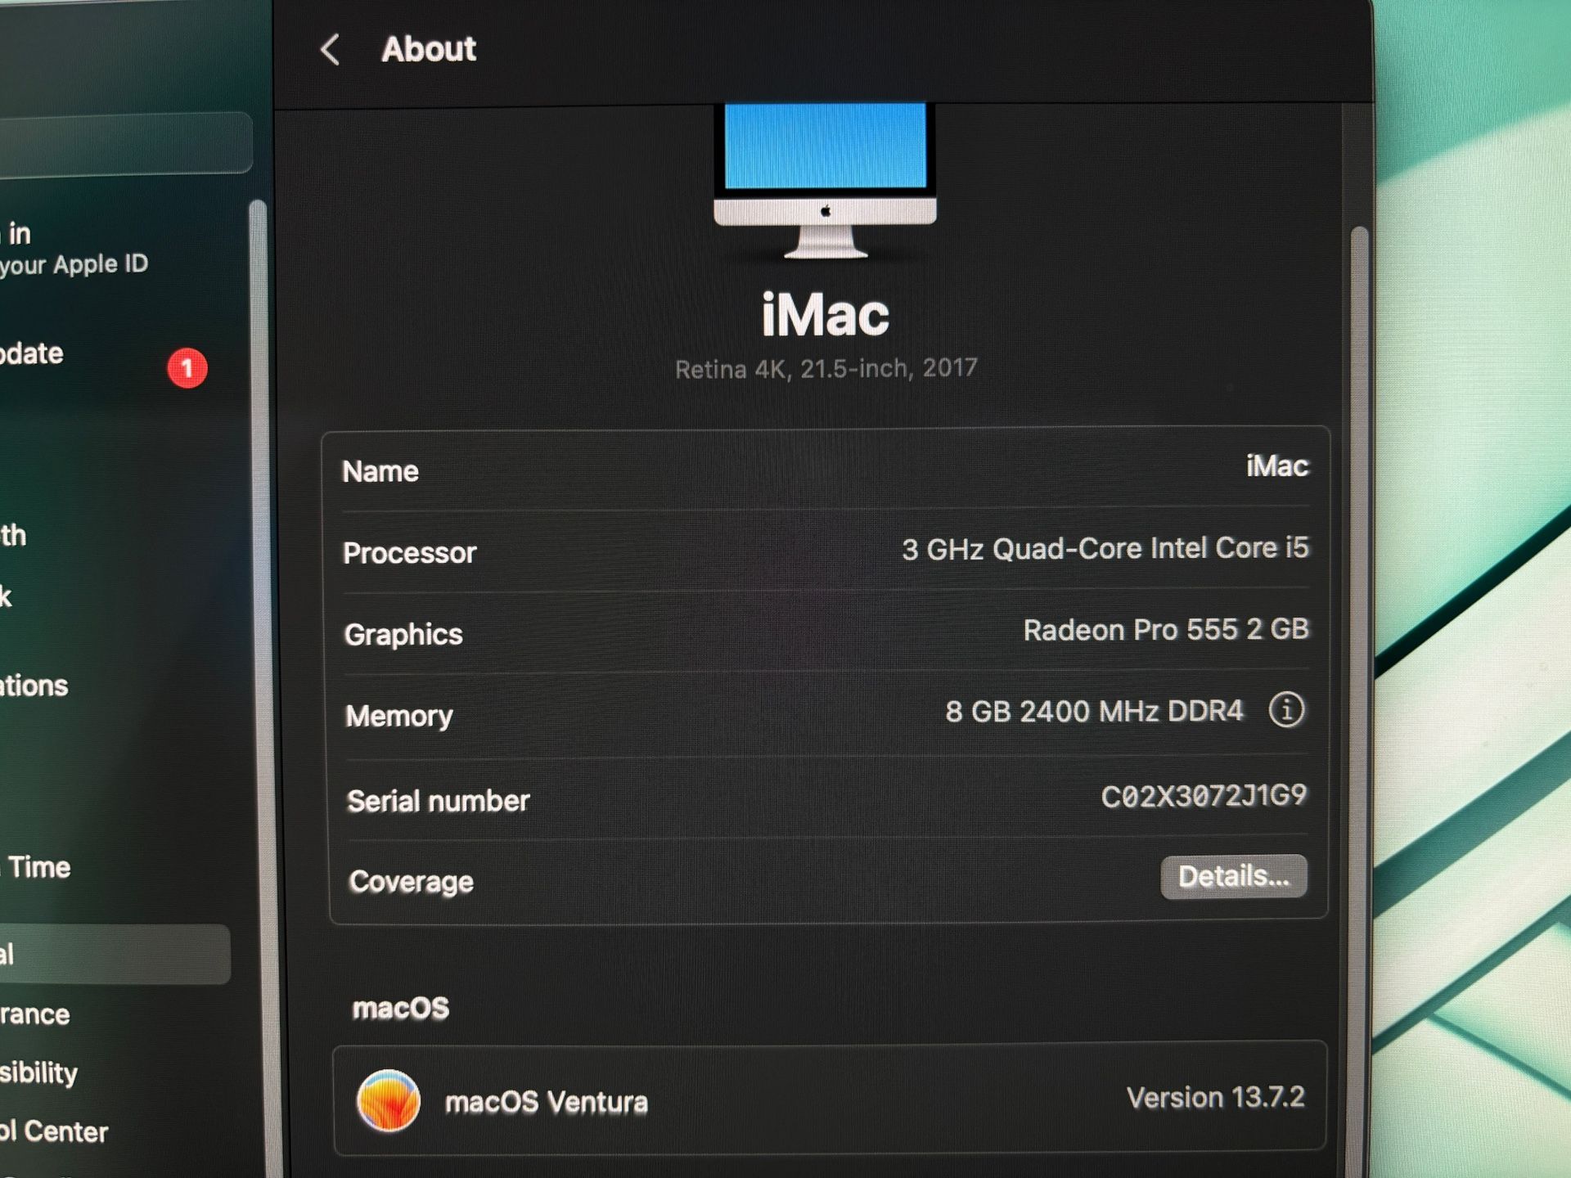This screenshot has height=1178, width=1571.
Task: Click the large iMac heading
Action: point(825,315)
